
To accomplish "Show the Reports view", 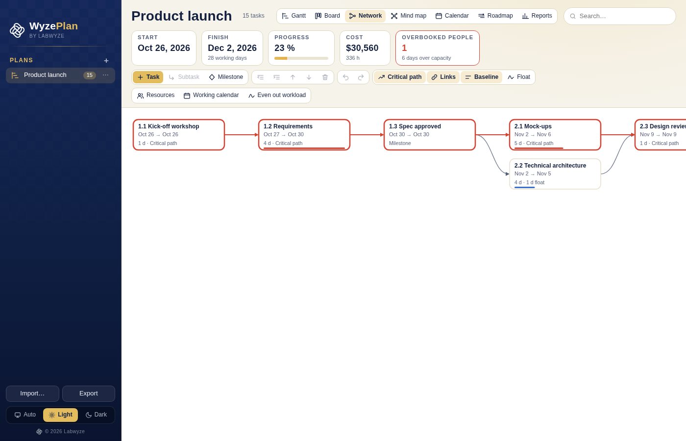I will (x=537, y=16).
